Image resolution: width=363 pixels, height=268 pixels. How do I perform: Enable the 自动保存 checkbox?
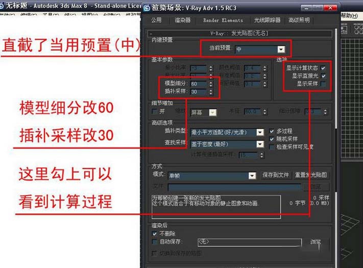point(154,242)
